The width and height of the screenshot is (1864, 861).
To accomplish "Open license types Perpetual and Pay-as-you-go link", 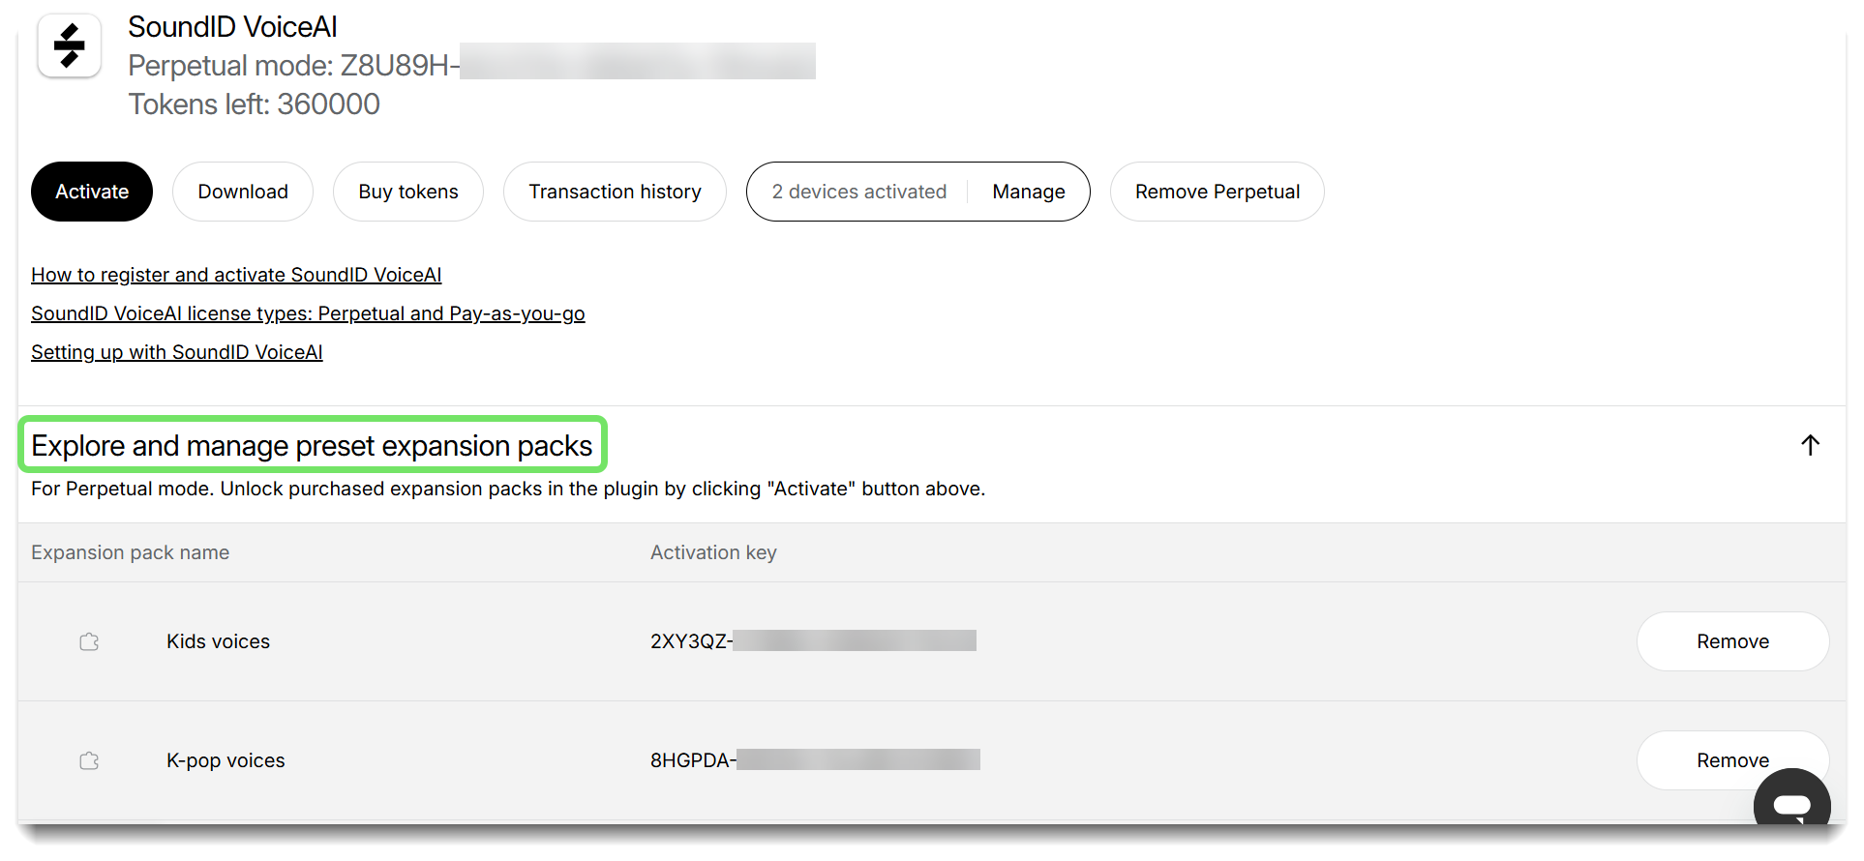I will (x=308, y=313).
